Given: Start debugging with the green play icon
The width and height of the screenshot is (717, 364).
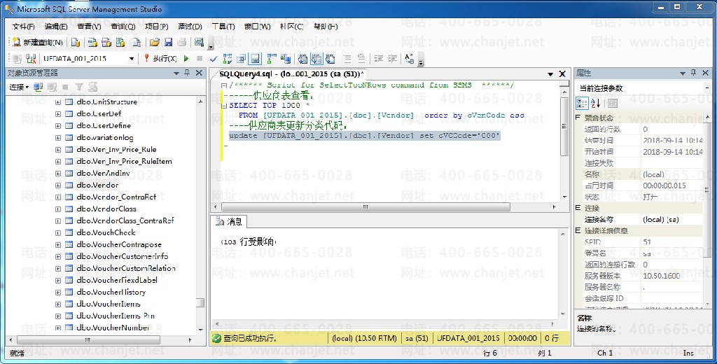Looking at the screenshot, I should point(186,59).
